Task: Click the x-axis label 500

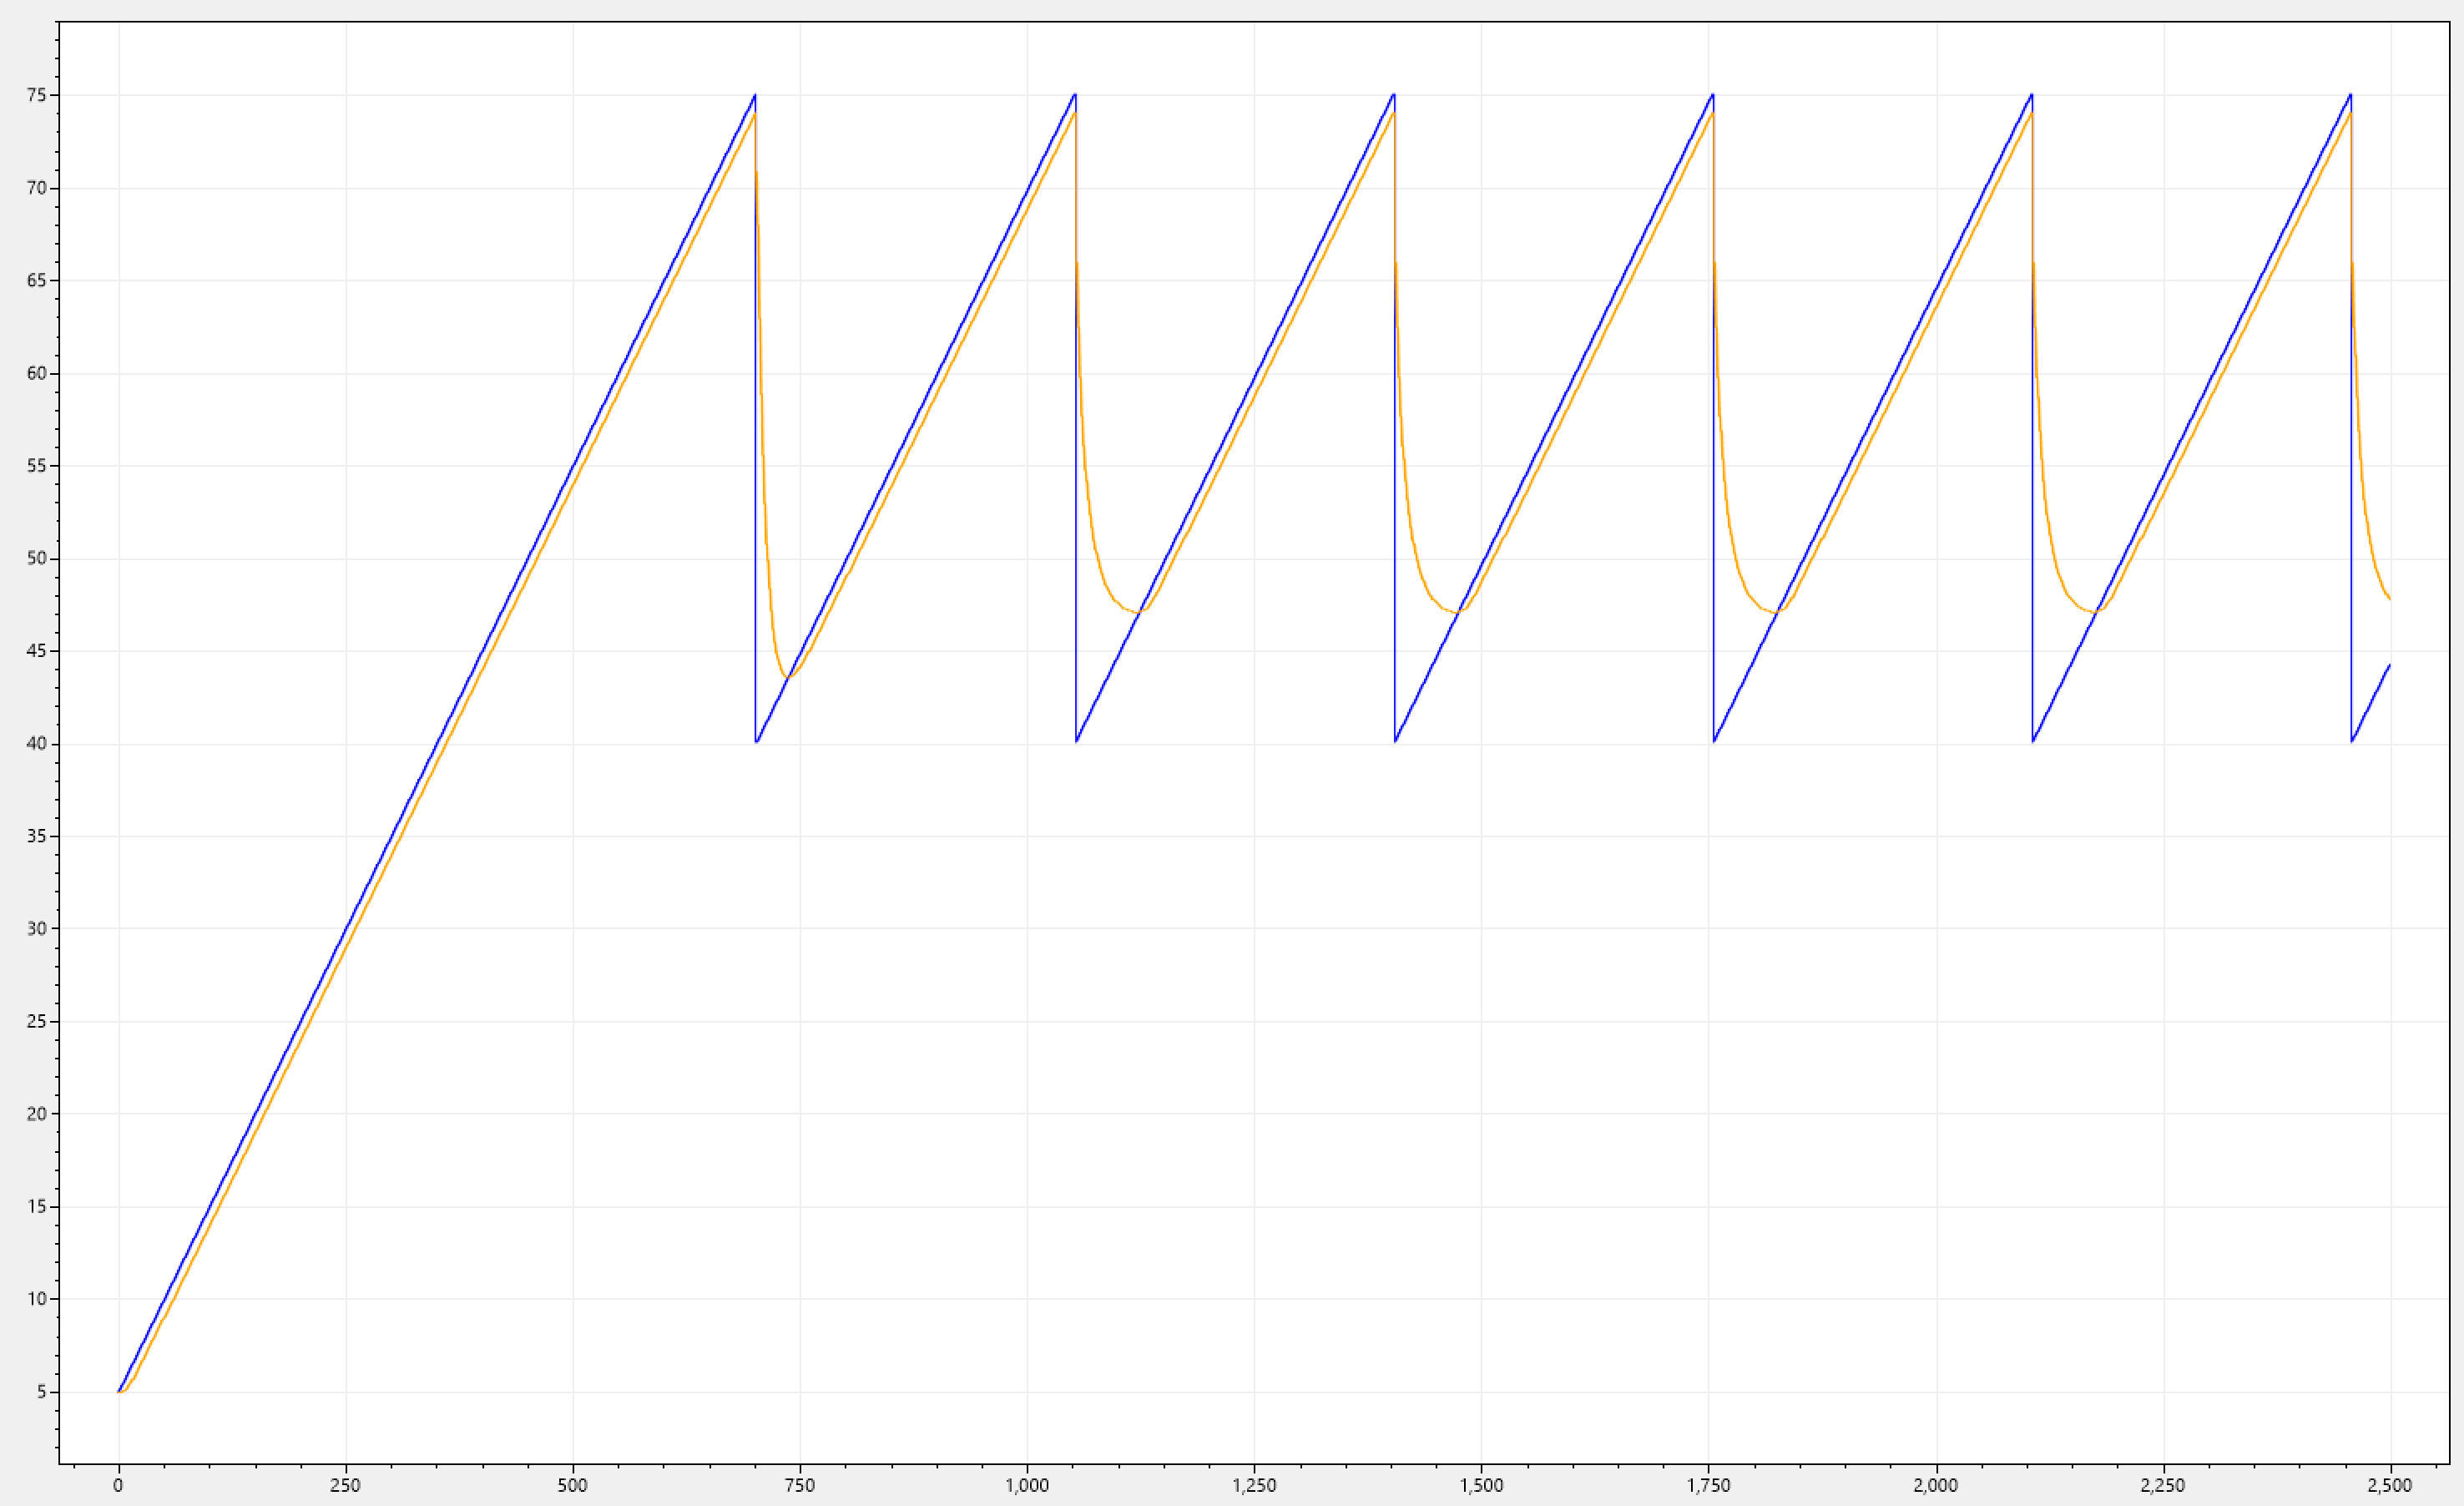Action: (572, 1485)
